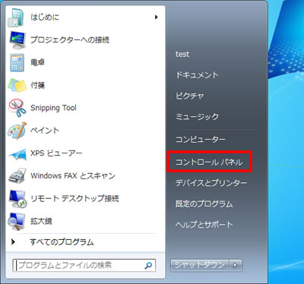This screenshot has height=284, width=304.
Task: Open the はじめに (Getting Started) icon
Action: [16, 17]
